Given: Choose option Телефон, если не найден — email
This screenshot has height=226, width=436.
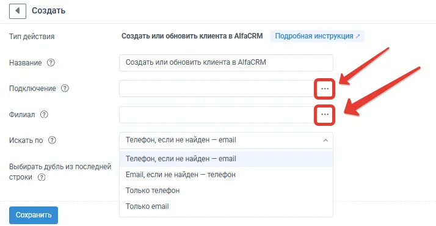Looking at the screenshot, I should point(226,159).
